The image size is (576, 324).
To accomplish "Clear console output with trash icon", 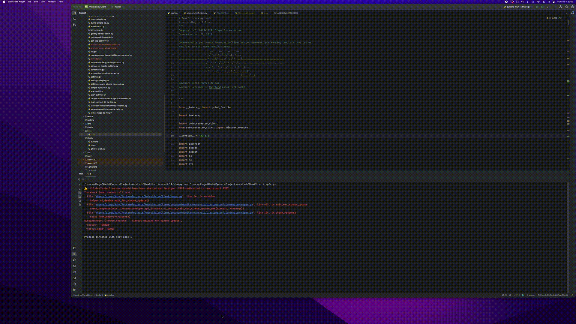I will point(80,205).
